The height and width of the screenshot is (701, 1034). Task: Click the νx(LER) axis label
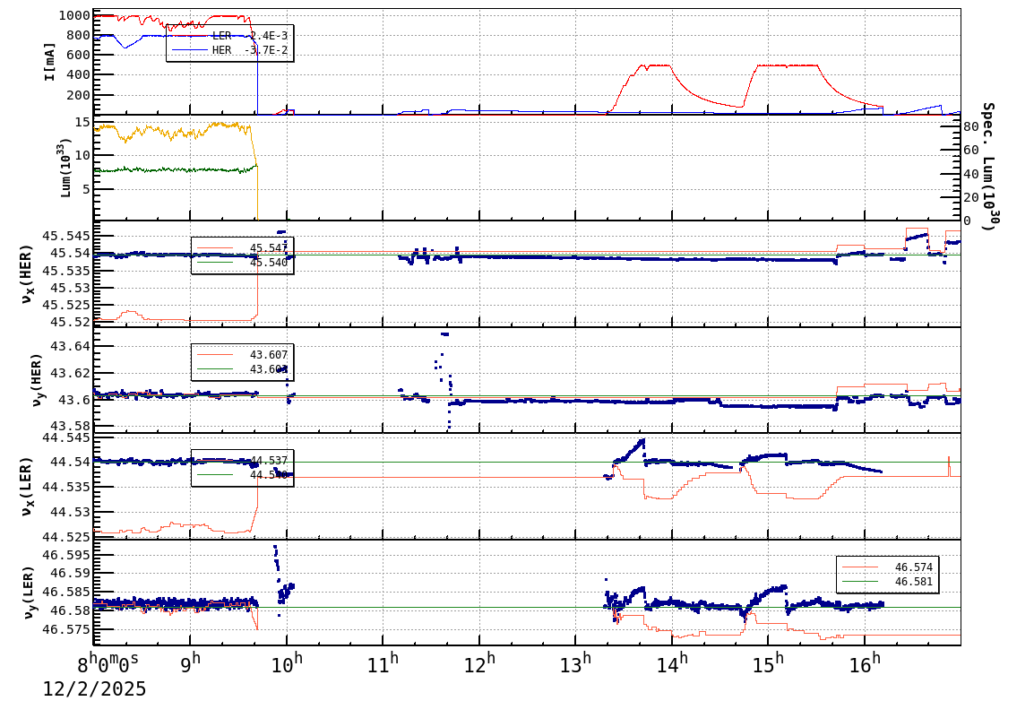tap(26, 487)
